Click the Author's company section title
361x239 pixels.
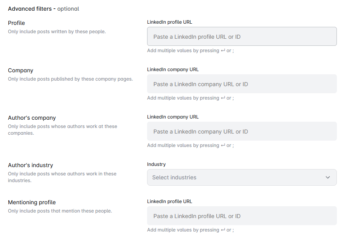pyautogui.click(x=32, y=118)
